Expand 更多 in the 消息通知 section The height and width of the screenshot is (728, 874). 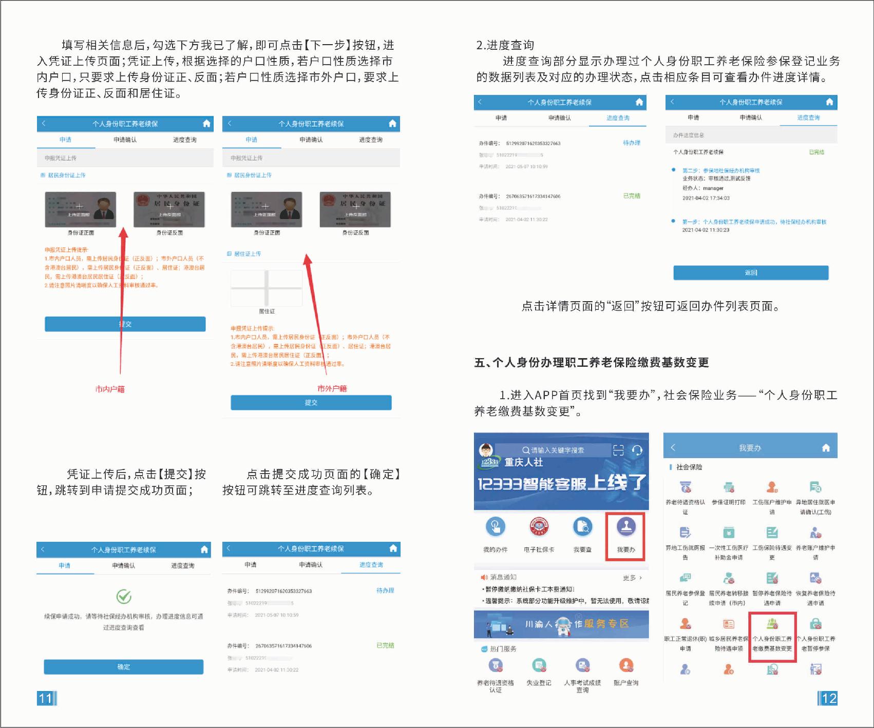coord(632,578)
